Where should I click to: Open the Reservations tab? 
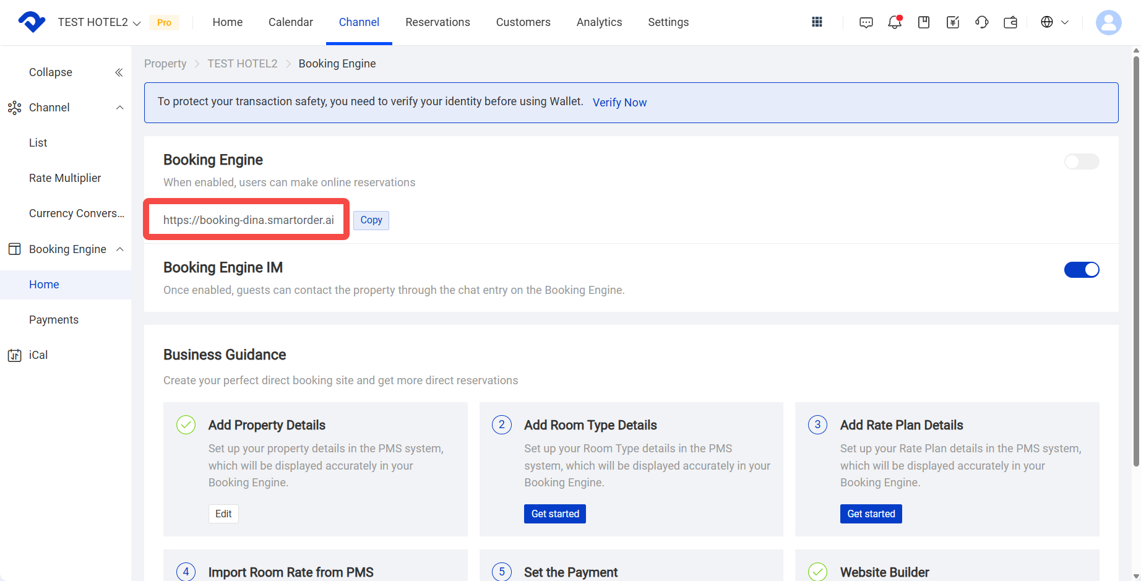tap(438, 22)
